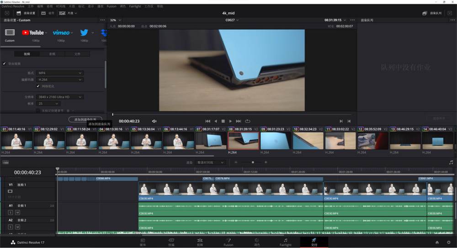Open the H.264 codec dropdown
This screenshot has height=248, width=457.
point(60,80)
